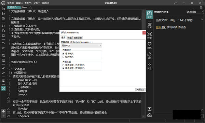Click the expand window arrows icon in title bar
Viewport: 205px width, 123px height.
point(175,3)
